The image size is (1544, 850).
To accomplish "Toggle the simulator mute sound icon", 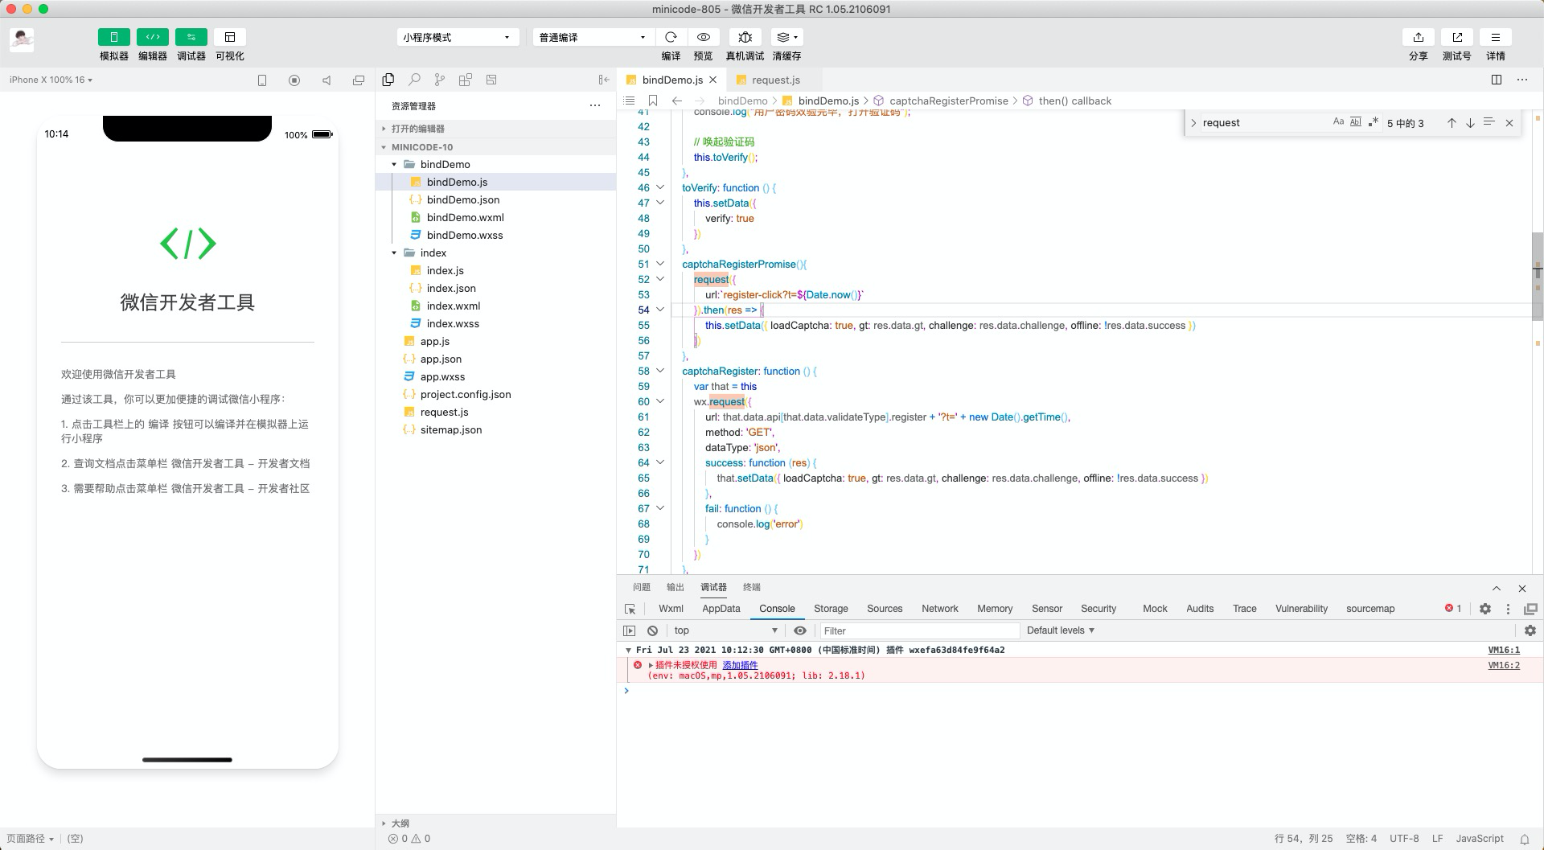I will [326, 80].
